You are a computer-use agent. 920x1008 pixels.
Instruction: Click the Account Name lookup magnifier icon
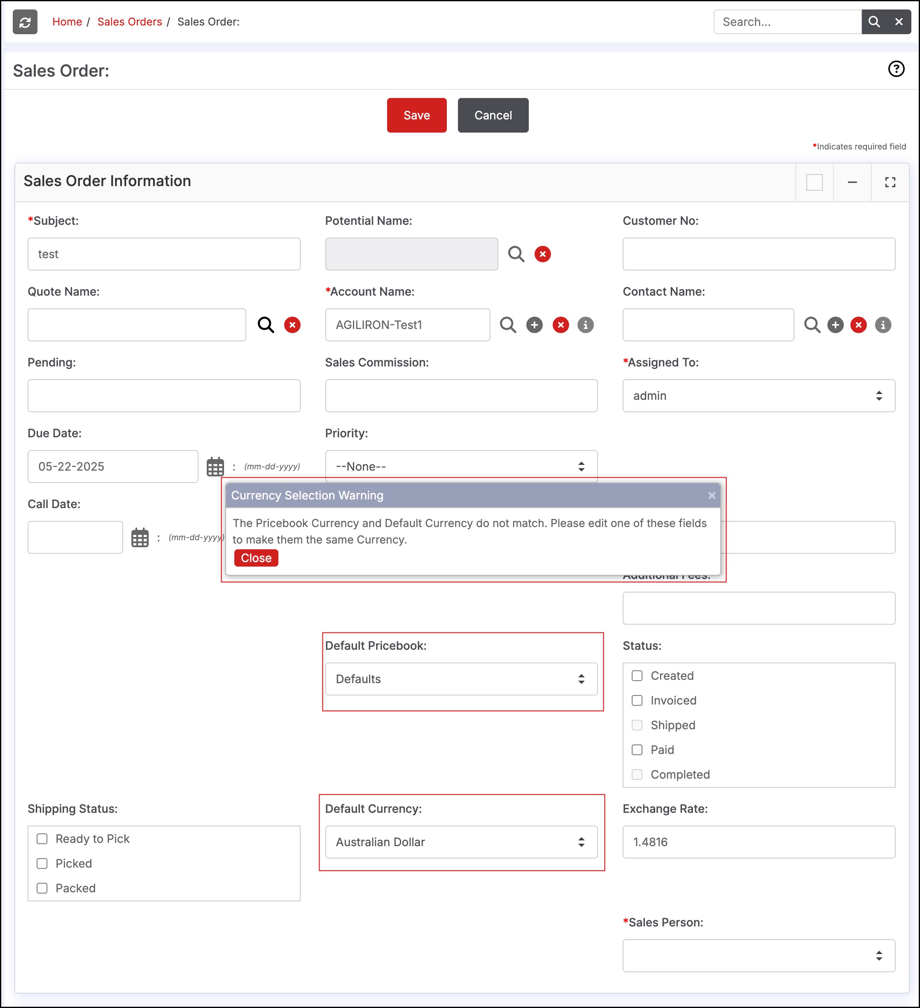508,325
